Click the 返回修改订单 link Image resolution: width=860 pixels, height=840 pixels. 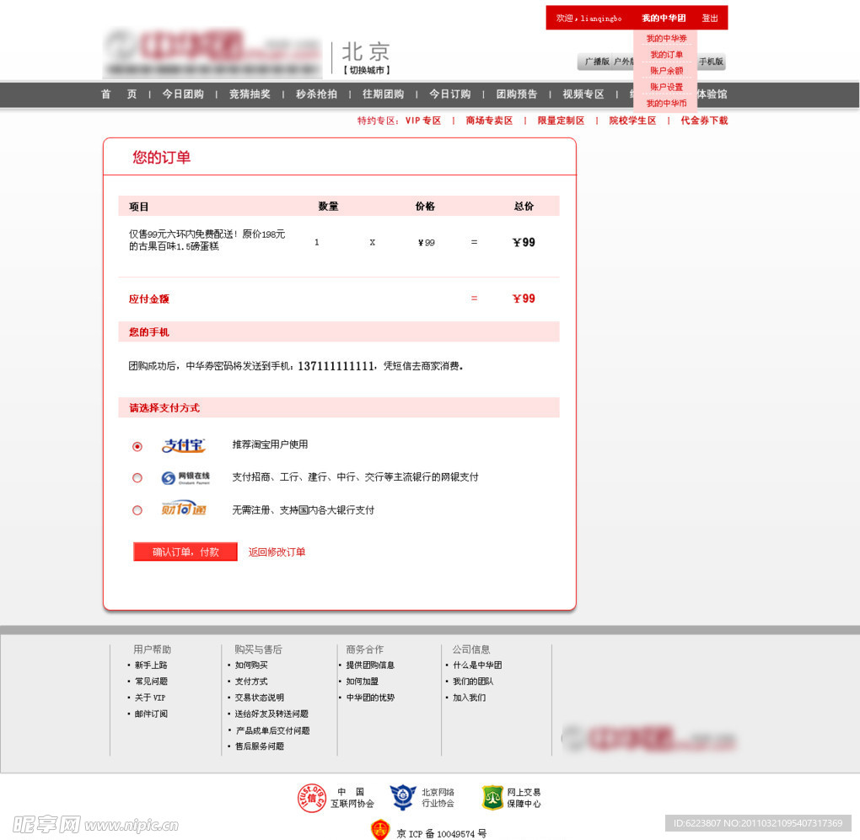(277, 551)
